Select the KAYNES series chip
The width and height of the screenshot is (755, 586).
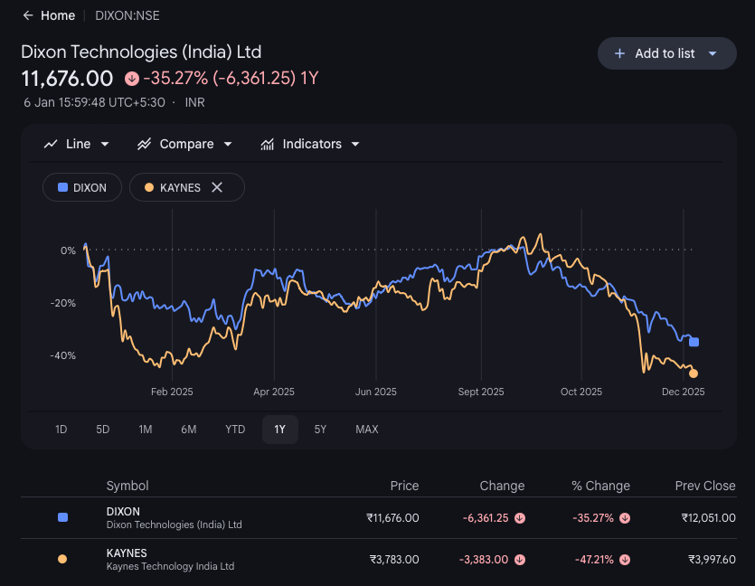[187, 187]
